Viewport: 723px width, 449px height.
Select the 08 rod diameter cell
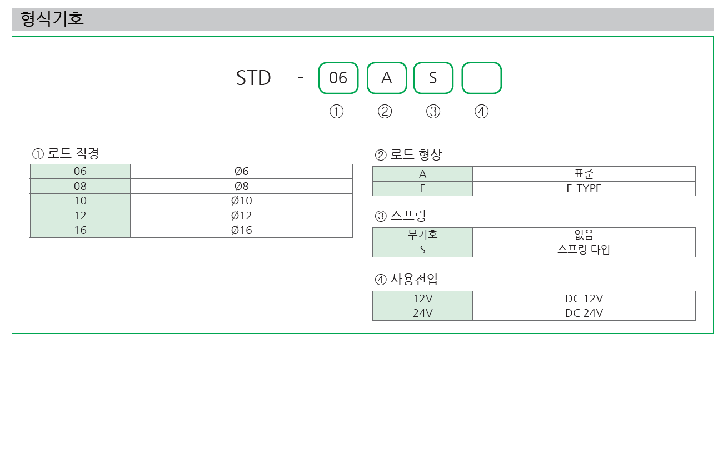click(80, 186)
